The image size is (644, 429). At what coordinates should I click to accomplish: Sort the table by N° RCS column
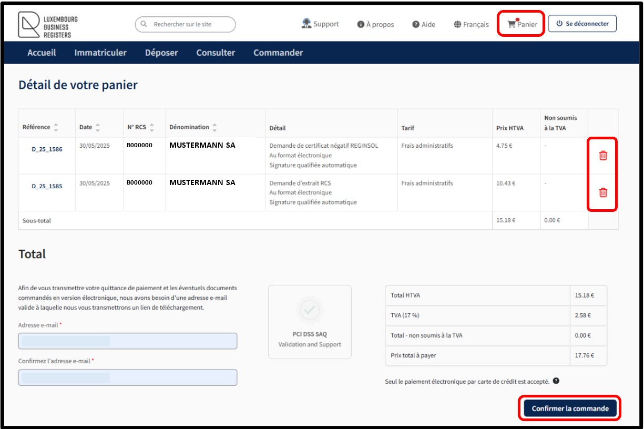[152, 127]
